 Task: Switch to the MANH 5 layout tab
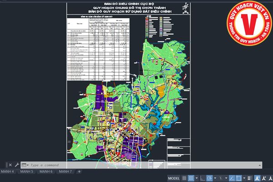26,172
